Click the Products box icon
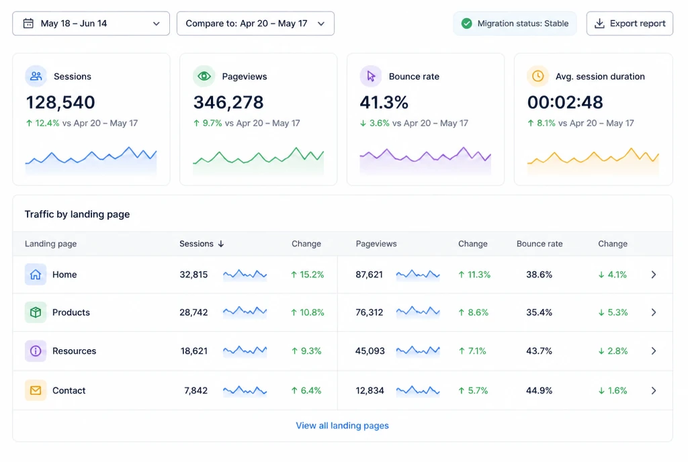This screenshot has height=462, width=688. coord(36,312)
